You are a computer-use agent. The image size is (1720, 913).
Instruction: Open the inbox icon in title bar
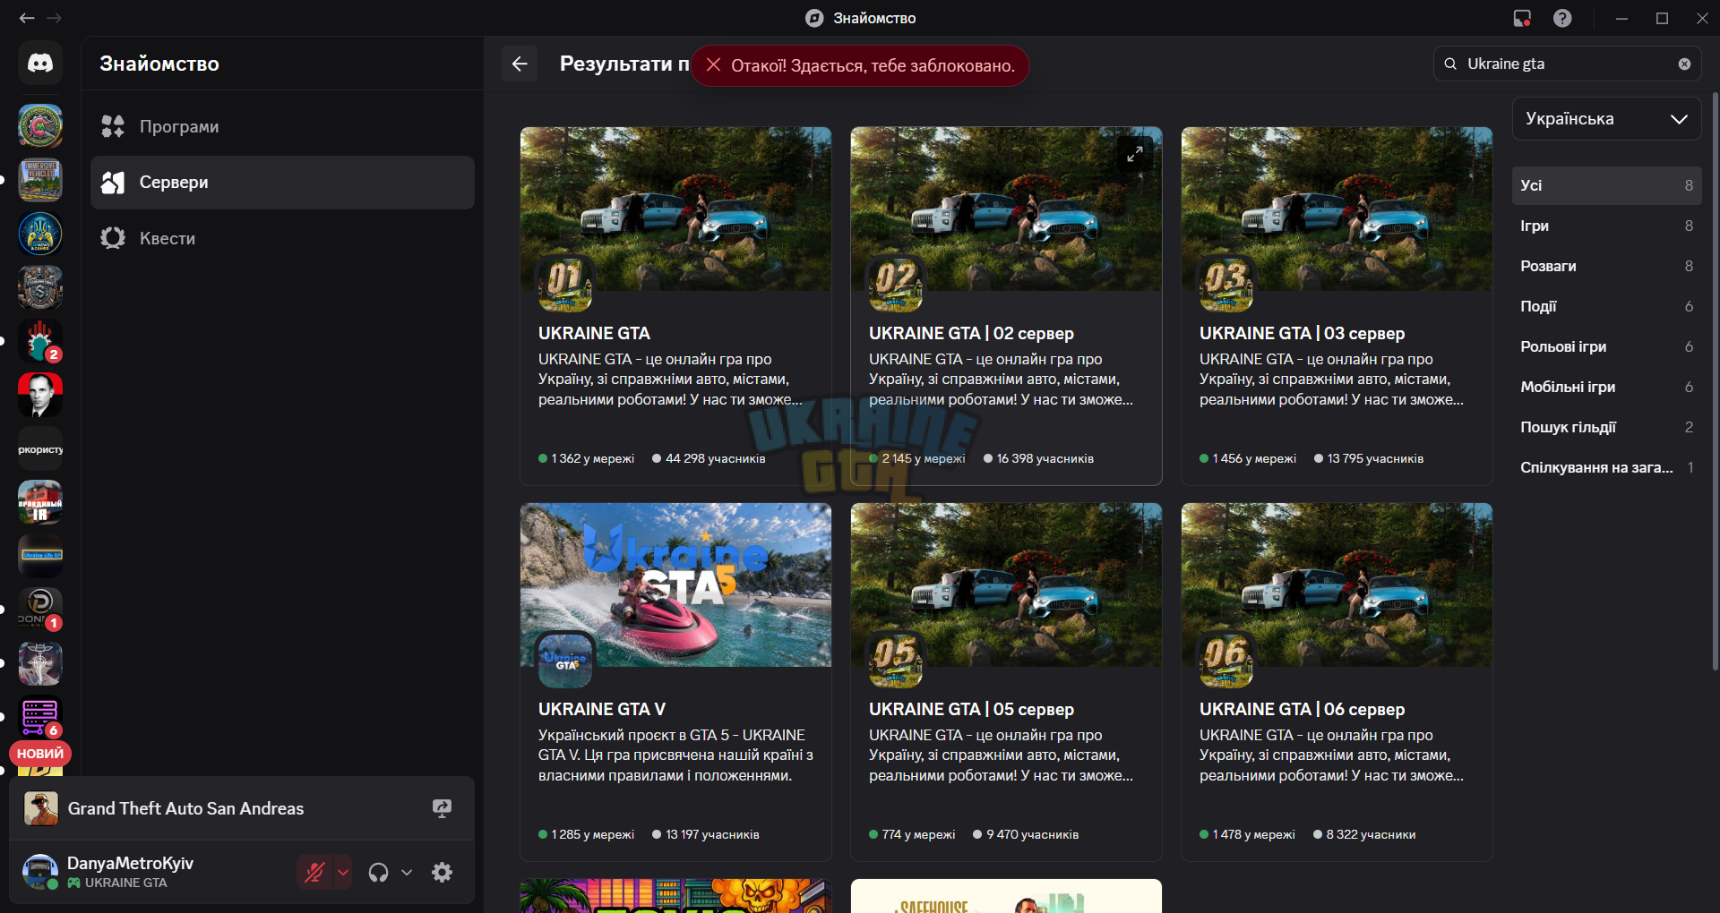(x=1522, y=18)
